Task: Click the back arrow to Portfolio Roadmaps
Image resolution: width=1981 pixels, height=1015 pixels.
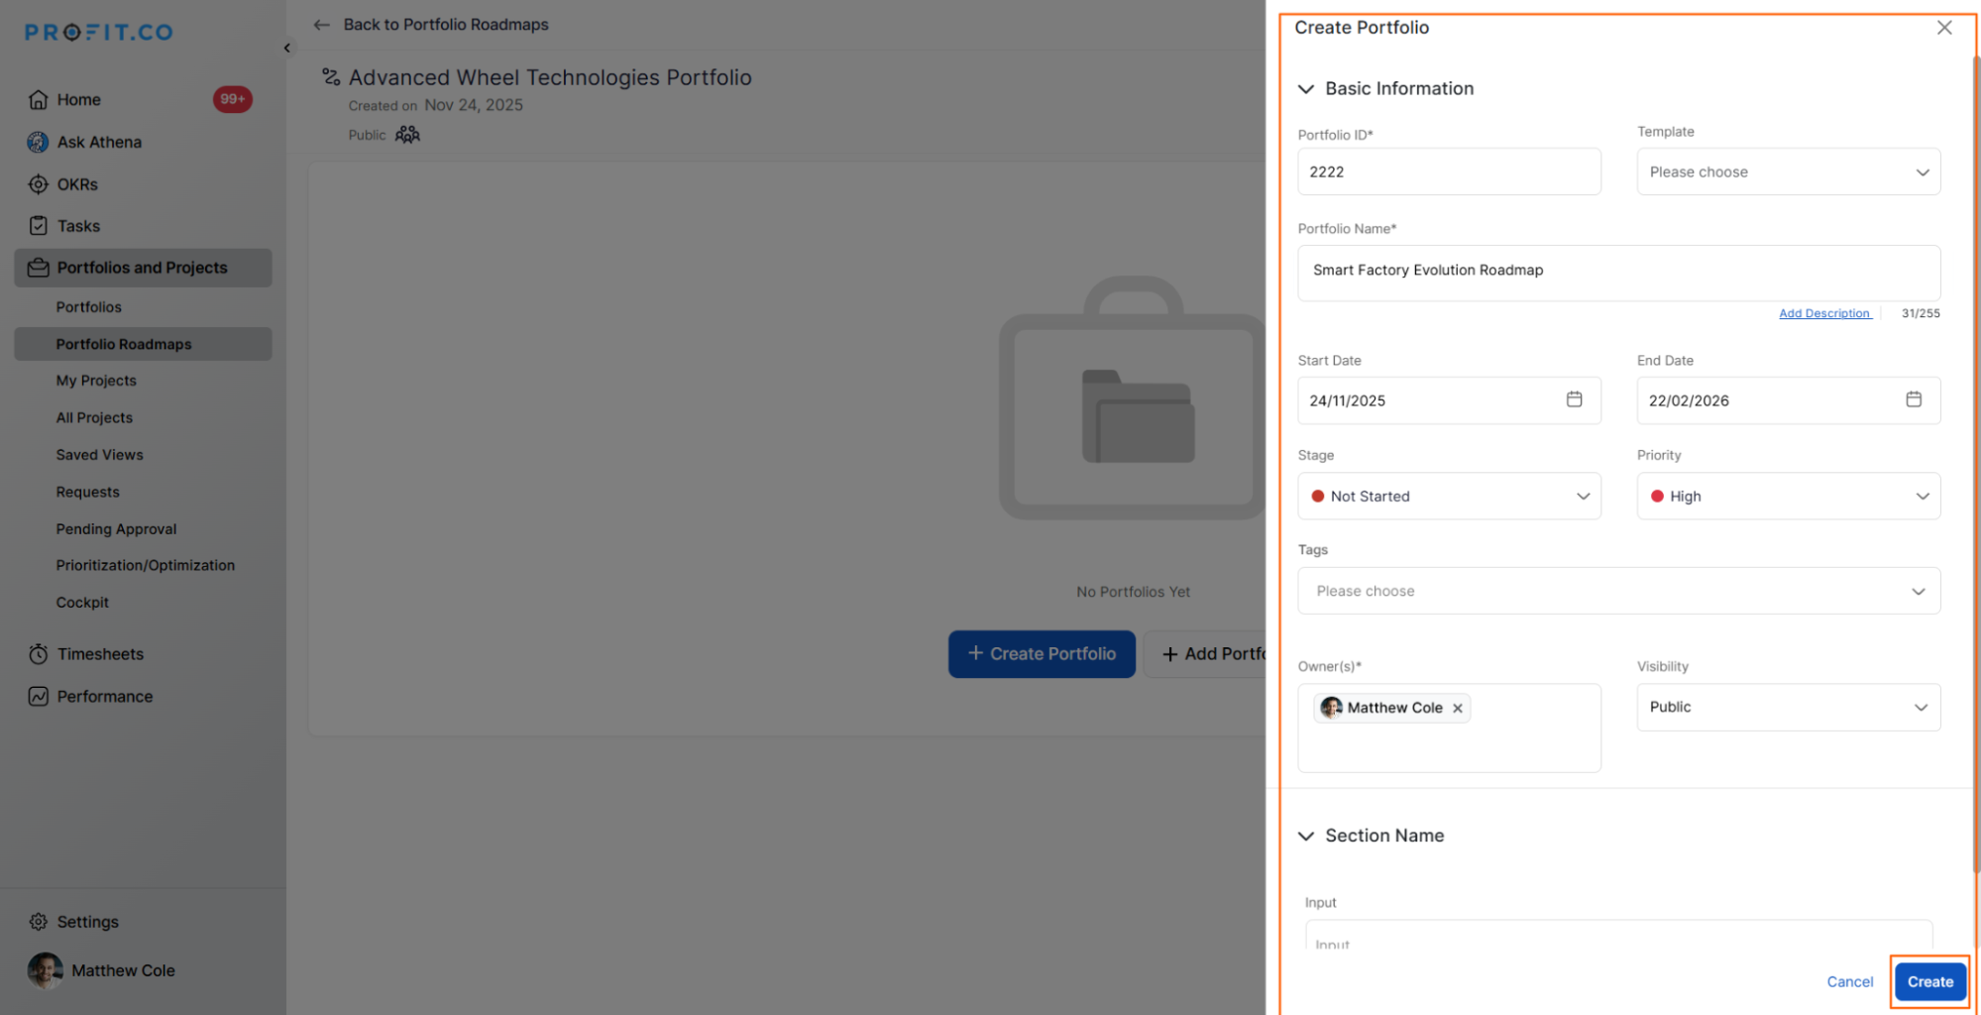Action: (321, 25)
